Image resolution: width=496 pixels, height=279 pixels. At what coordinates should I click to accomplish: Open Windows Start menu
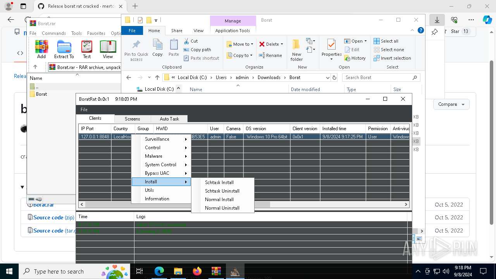point(9,271)
